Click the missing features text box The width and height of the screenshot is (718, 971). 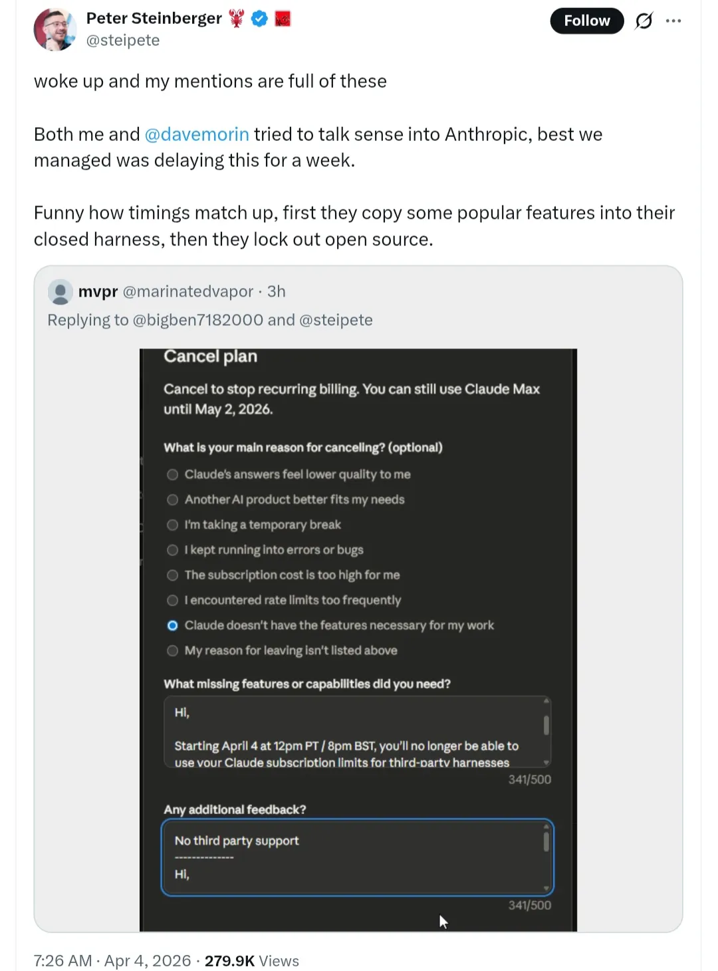tap(352, 732)
